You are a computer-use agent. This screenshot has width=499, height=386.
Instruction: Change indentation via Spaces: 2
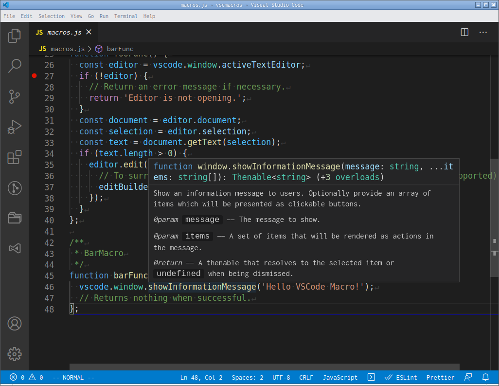(247, 377)
